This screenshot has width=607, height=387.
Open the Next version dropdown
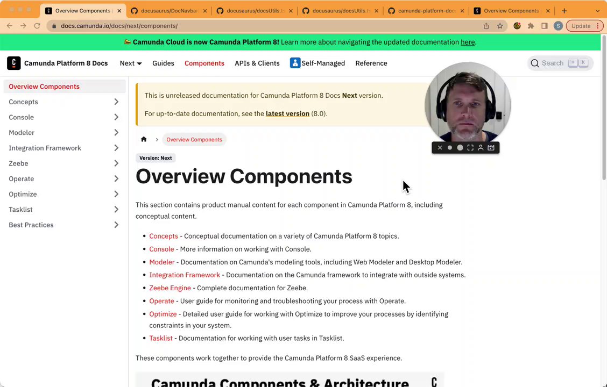point(131,63)
